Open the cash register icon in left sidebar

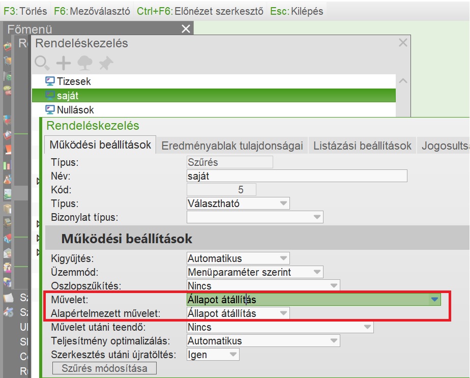(x=7, y=223)
